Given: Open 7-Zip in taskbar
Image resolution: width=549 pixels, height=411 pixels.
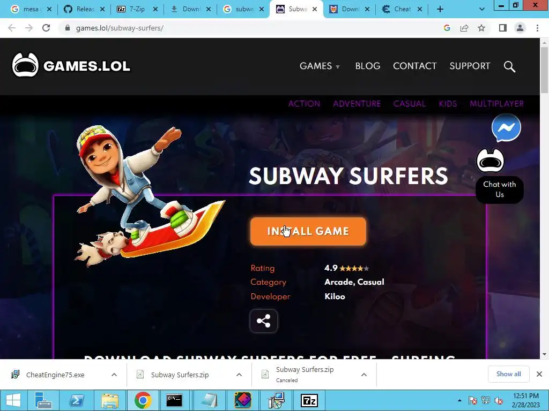Looking at the screenshot, I should (x=309, y=400).
